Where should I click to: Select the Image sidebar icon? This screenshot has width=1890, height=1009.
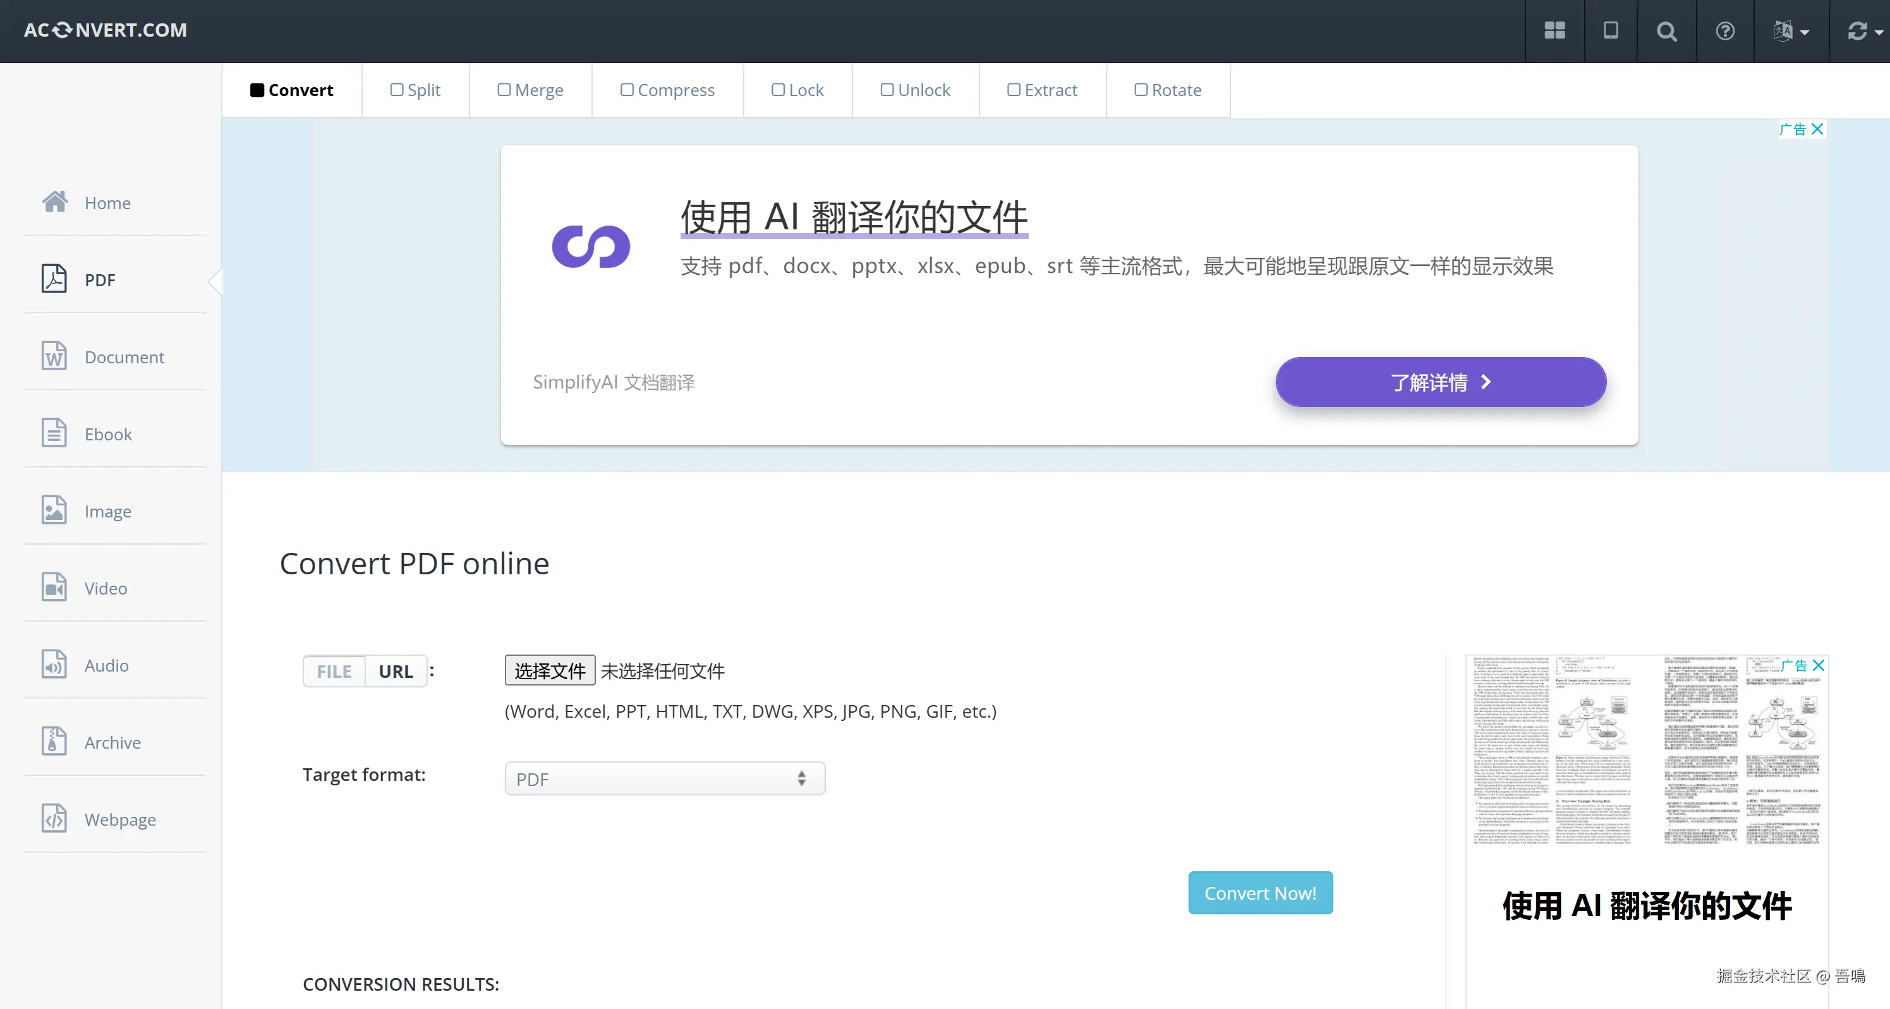(x=54, y=510)
